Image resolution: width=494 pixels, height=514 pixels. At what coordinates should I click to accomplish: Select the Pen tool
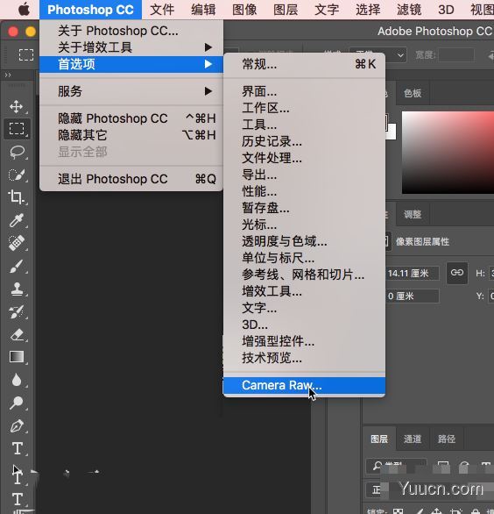[x=17, y=425]
